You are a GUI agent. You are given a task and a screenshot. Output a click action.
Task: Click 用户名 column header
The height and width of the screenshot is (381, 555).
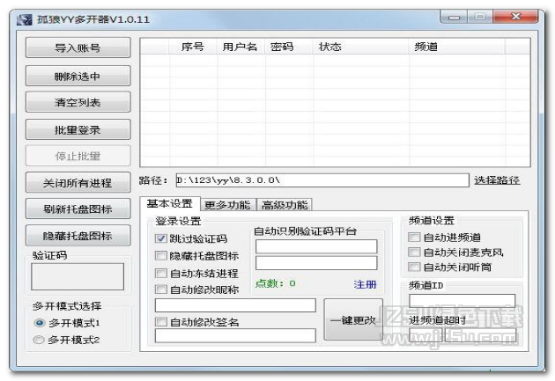point(240,47)
